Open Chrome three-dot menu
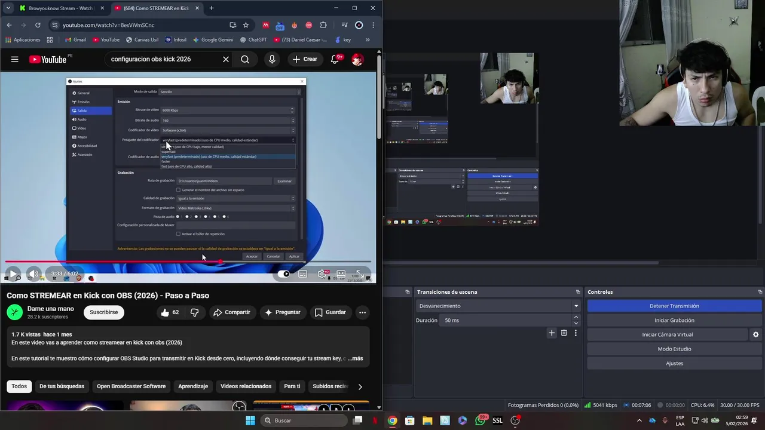765x430 pixels. coord(373,25)
